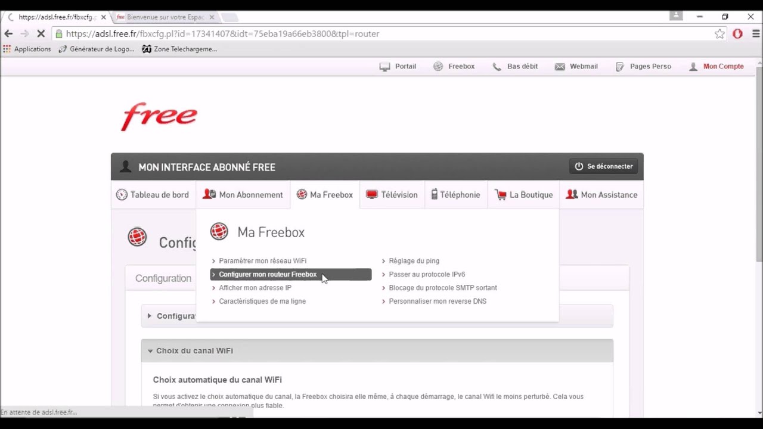The width and height of the screenshot is (763, 429).
Task: Close the Bienvenue sur votre Espace tab
Action: pyautogui.click(x=212, y=17)
